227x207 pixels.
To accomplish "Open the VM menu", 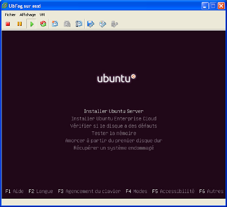I will [42, 14].
